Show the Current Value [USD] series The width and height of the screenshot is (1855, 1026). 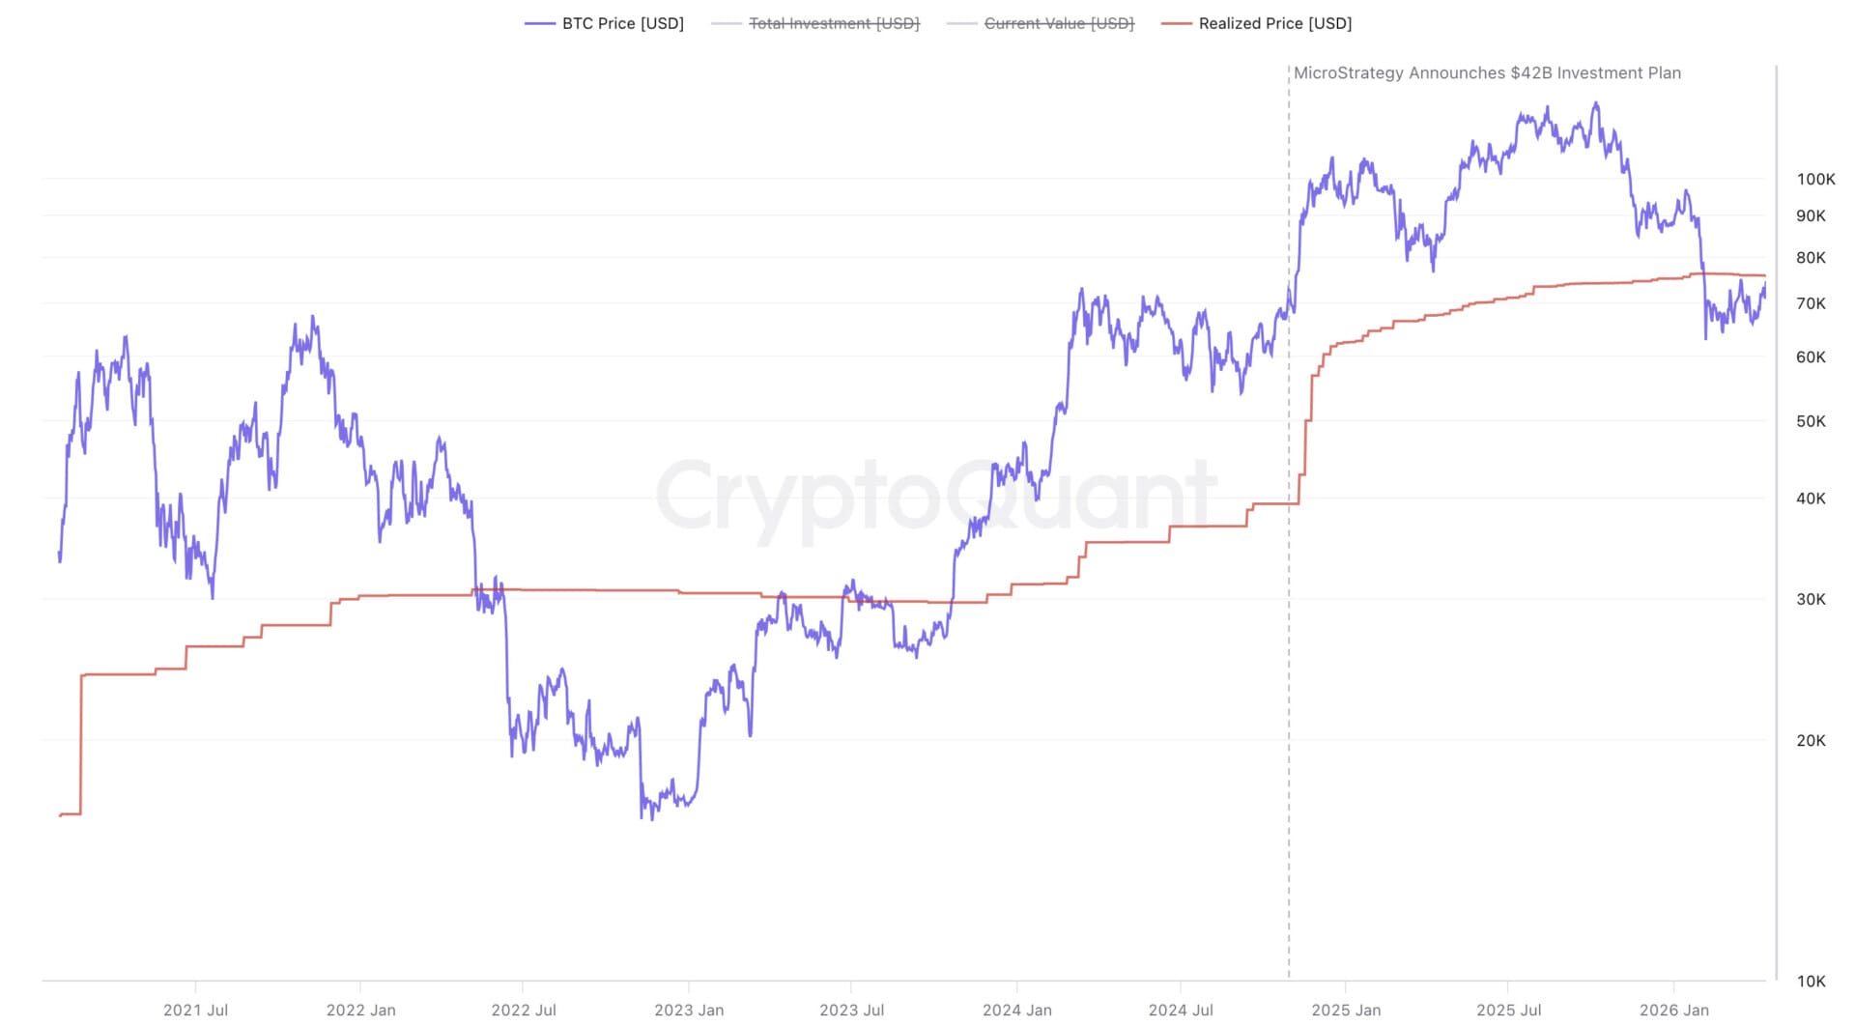pyautogui.click(x=1059, y=23)
